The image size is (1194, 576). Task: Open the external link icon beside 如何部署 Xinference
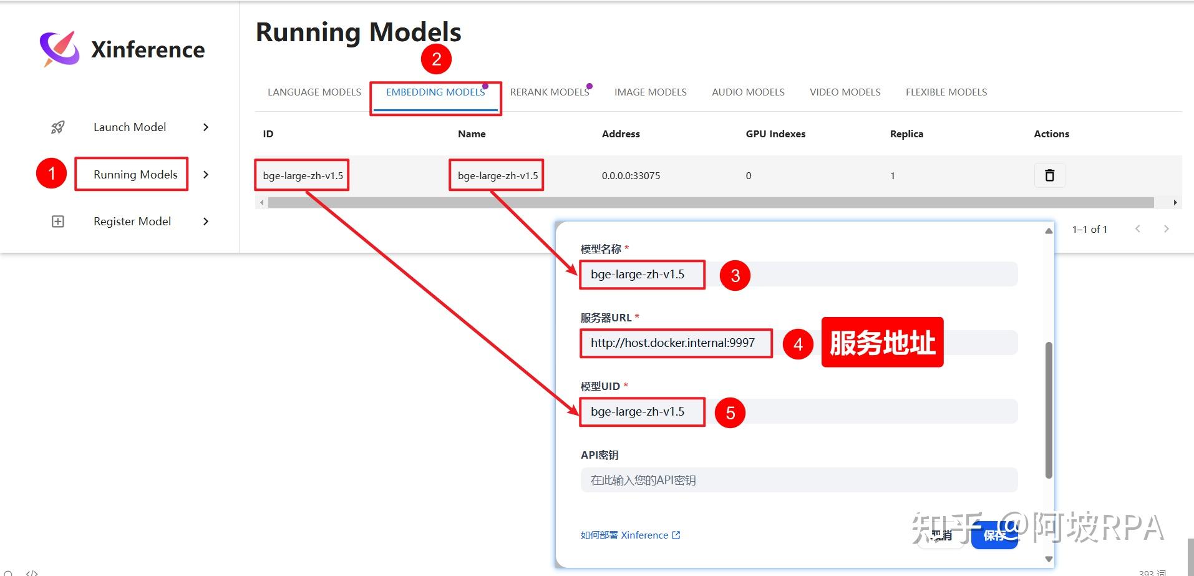coord(676,535)
